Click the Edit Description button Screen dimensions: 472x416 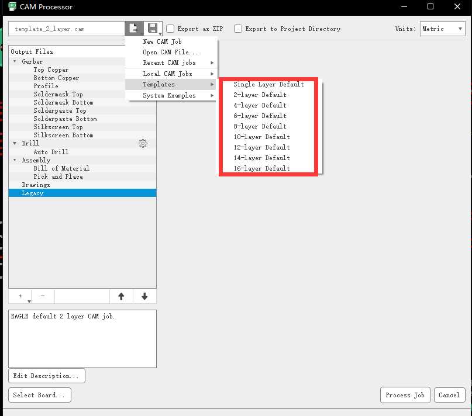pyautogui.click(x=47, y=376)
